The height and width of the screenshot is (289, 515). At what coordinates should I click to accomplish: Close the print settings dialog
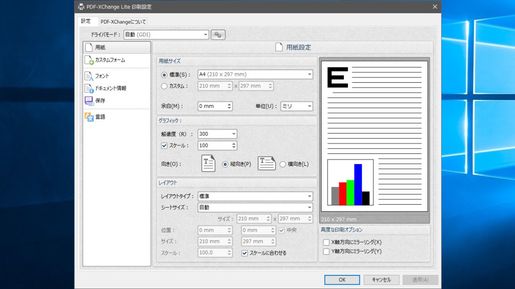point(435,7)
